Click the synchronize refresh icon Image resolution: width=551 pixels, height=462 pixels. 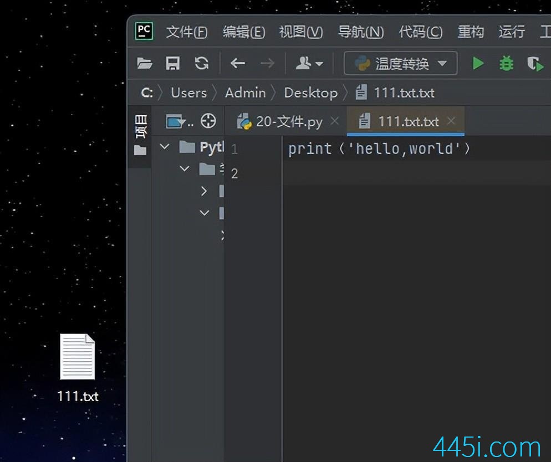202,64
